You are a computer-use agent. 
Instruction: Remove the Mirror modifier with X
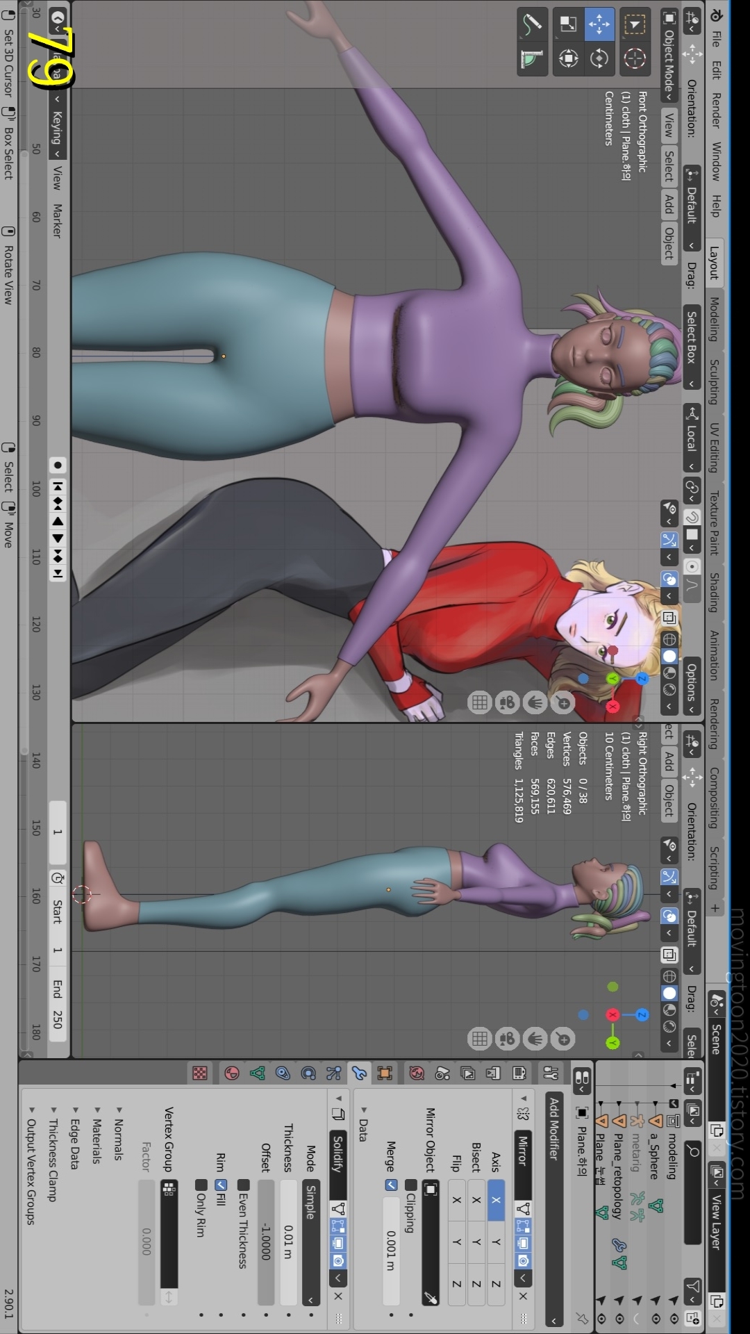click(x=523, y=1296)
